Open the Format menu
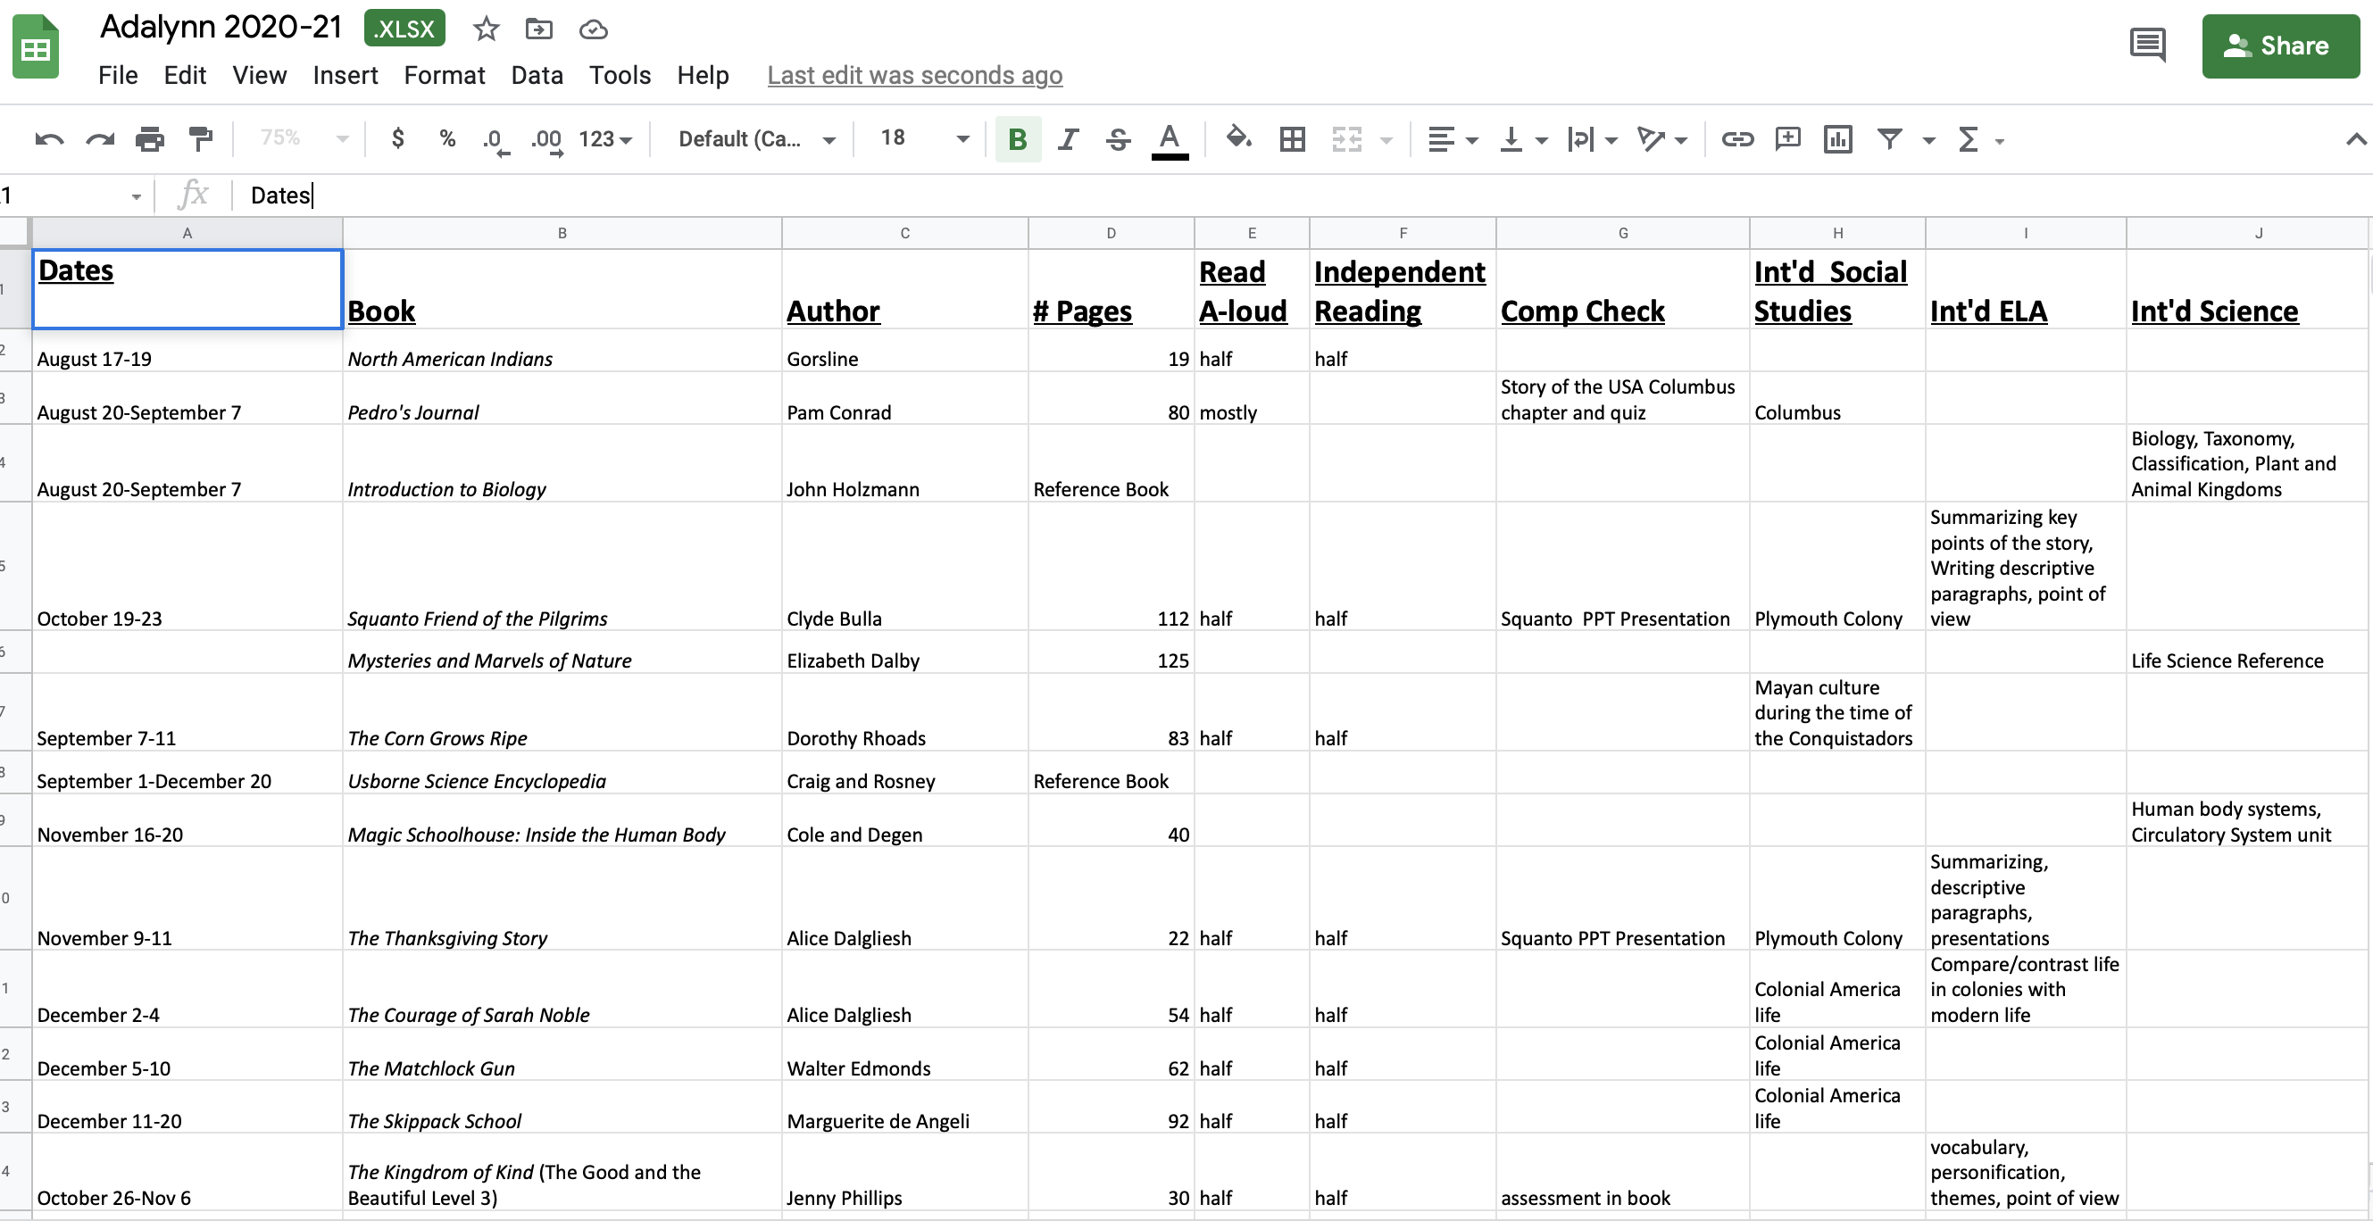Image resolution: width=2373 pixels, height=1221 pixels. click(443, 76)
